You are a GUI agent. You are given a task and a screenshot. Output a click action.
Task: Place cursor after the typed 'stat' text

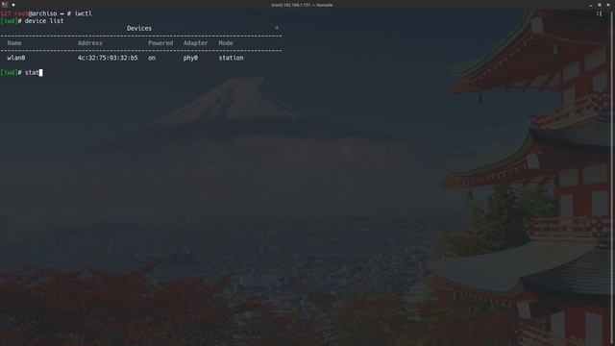(x=40, y=73)
